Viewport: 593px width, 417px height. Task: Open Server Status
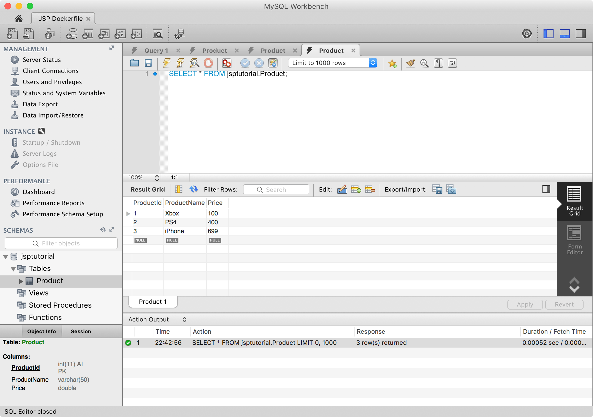(x=42, y=60)
